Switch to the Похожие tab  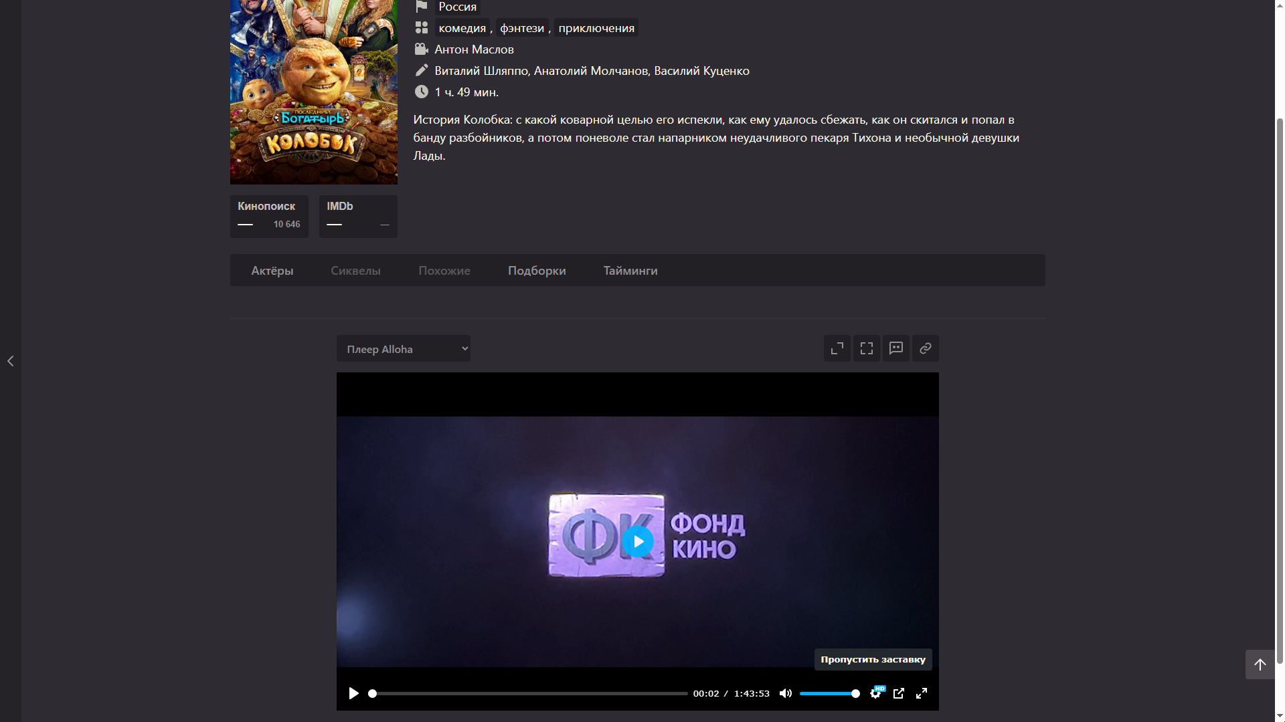coord(444,271)
